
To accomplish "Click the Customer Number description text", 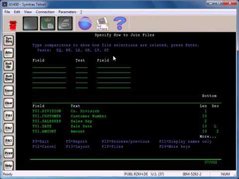I will [89, 116].
